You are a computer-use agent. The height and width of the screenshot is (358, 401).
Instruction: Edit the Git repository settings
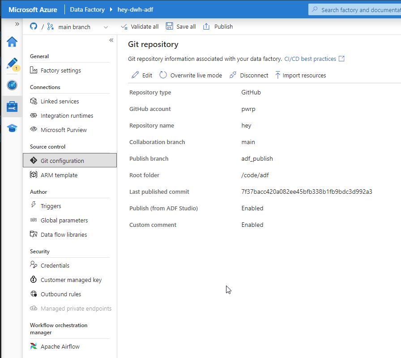tap(142, 75)
